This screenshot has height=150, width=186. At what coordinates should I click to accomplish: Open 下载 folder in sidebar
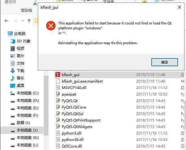click(x=20, y=71)
